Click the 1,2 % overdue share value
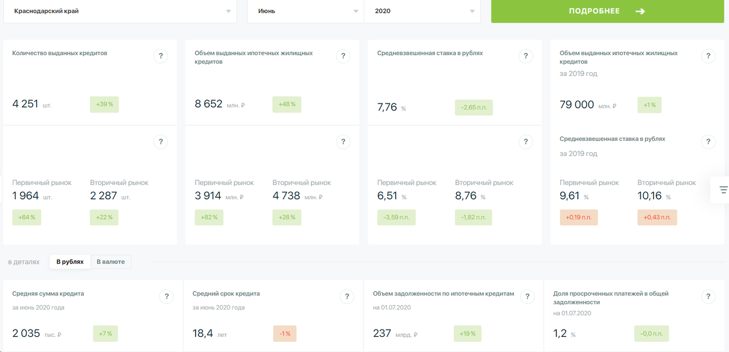Screen dimensions: 729x352 click(x=564, y=333)
